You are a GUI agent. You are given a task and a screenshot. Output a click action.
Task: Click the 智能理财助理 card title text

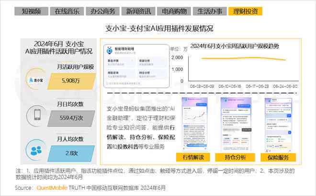coord(124,49)
